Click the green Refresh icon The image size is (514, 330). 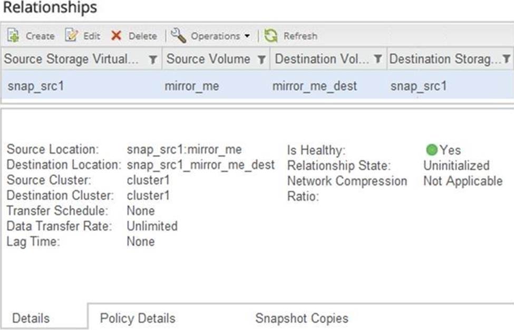pyautogui.click(x=271, y=36)
